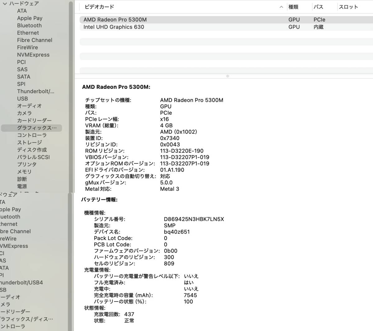Image resolution: width=373 pixels, height=331 pixels.
Task: Click the battery serial number D869425N3HBK7LN5X
Action: click(194, 219)
